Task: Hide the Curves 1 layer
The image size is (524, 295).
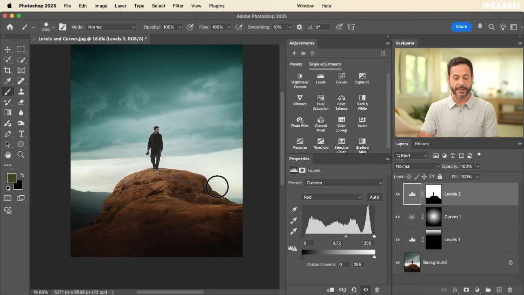Action: (398, 217)
